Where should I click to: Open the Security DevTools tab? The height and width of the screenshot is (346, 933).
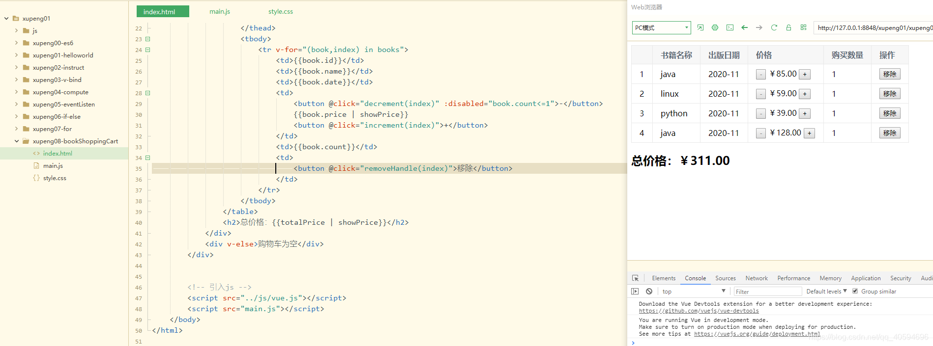[901, 278]
